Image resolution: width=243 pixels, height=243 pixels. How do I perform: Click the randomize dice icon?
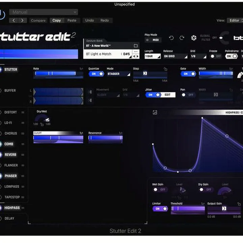[194, 38]
